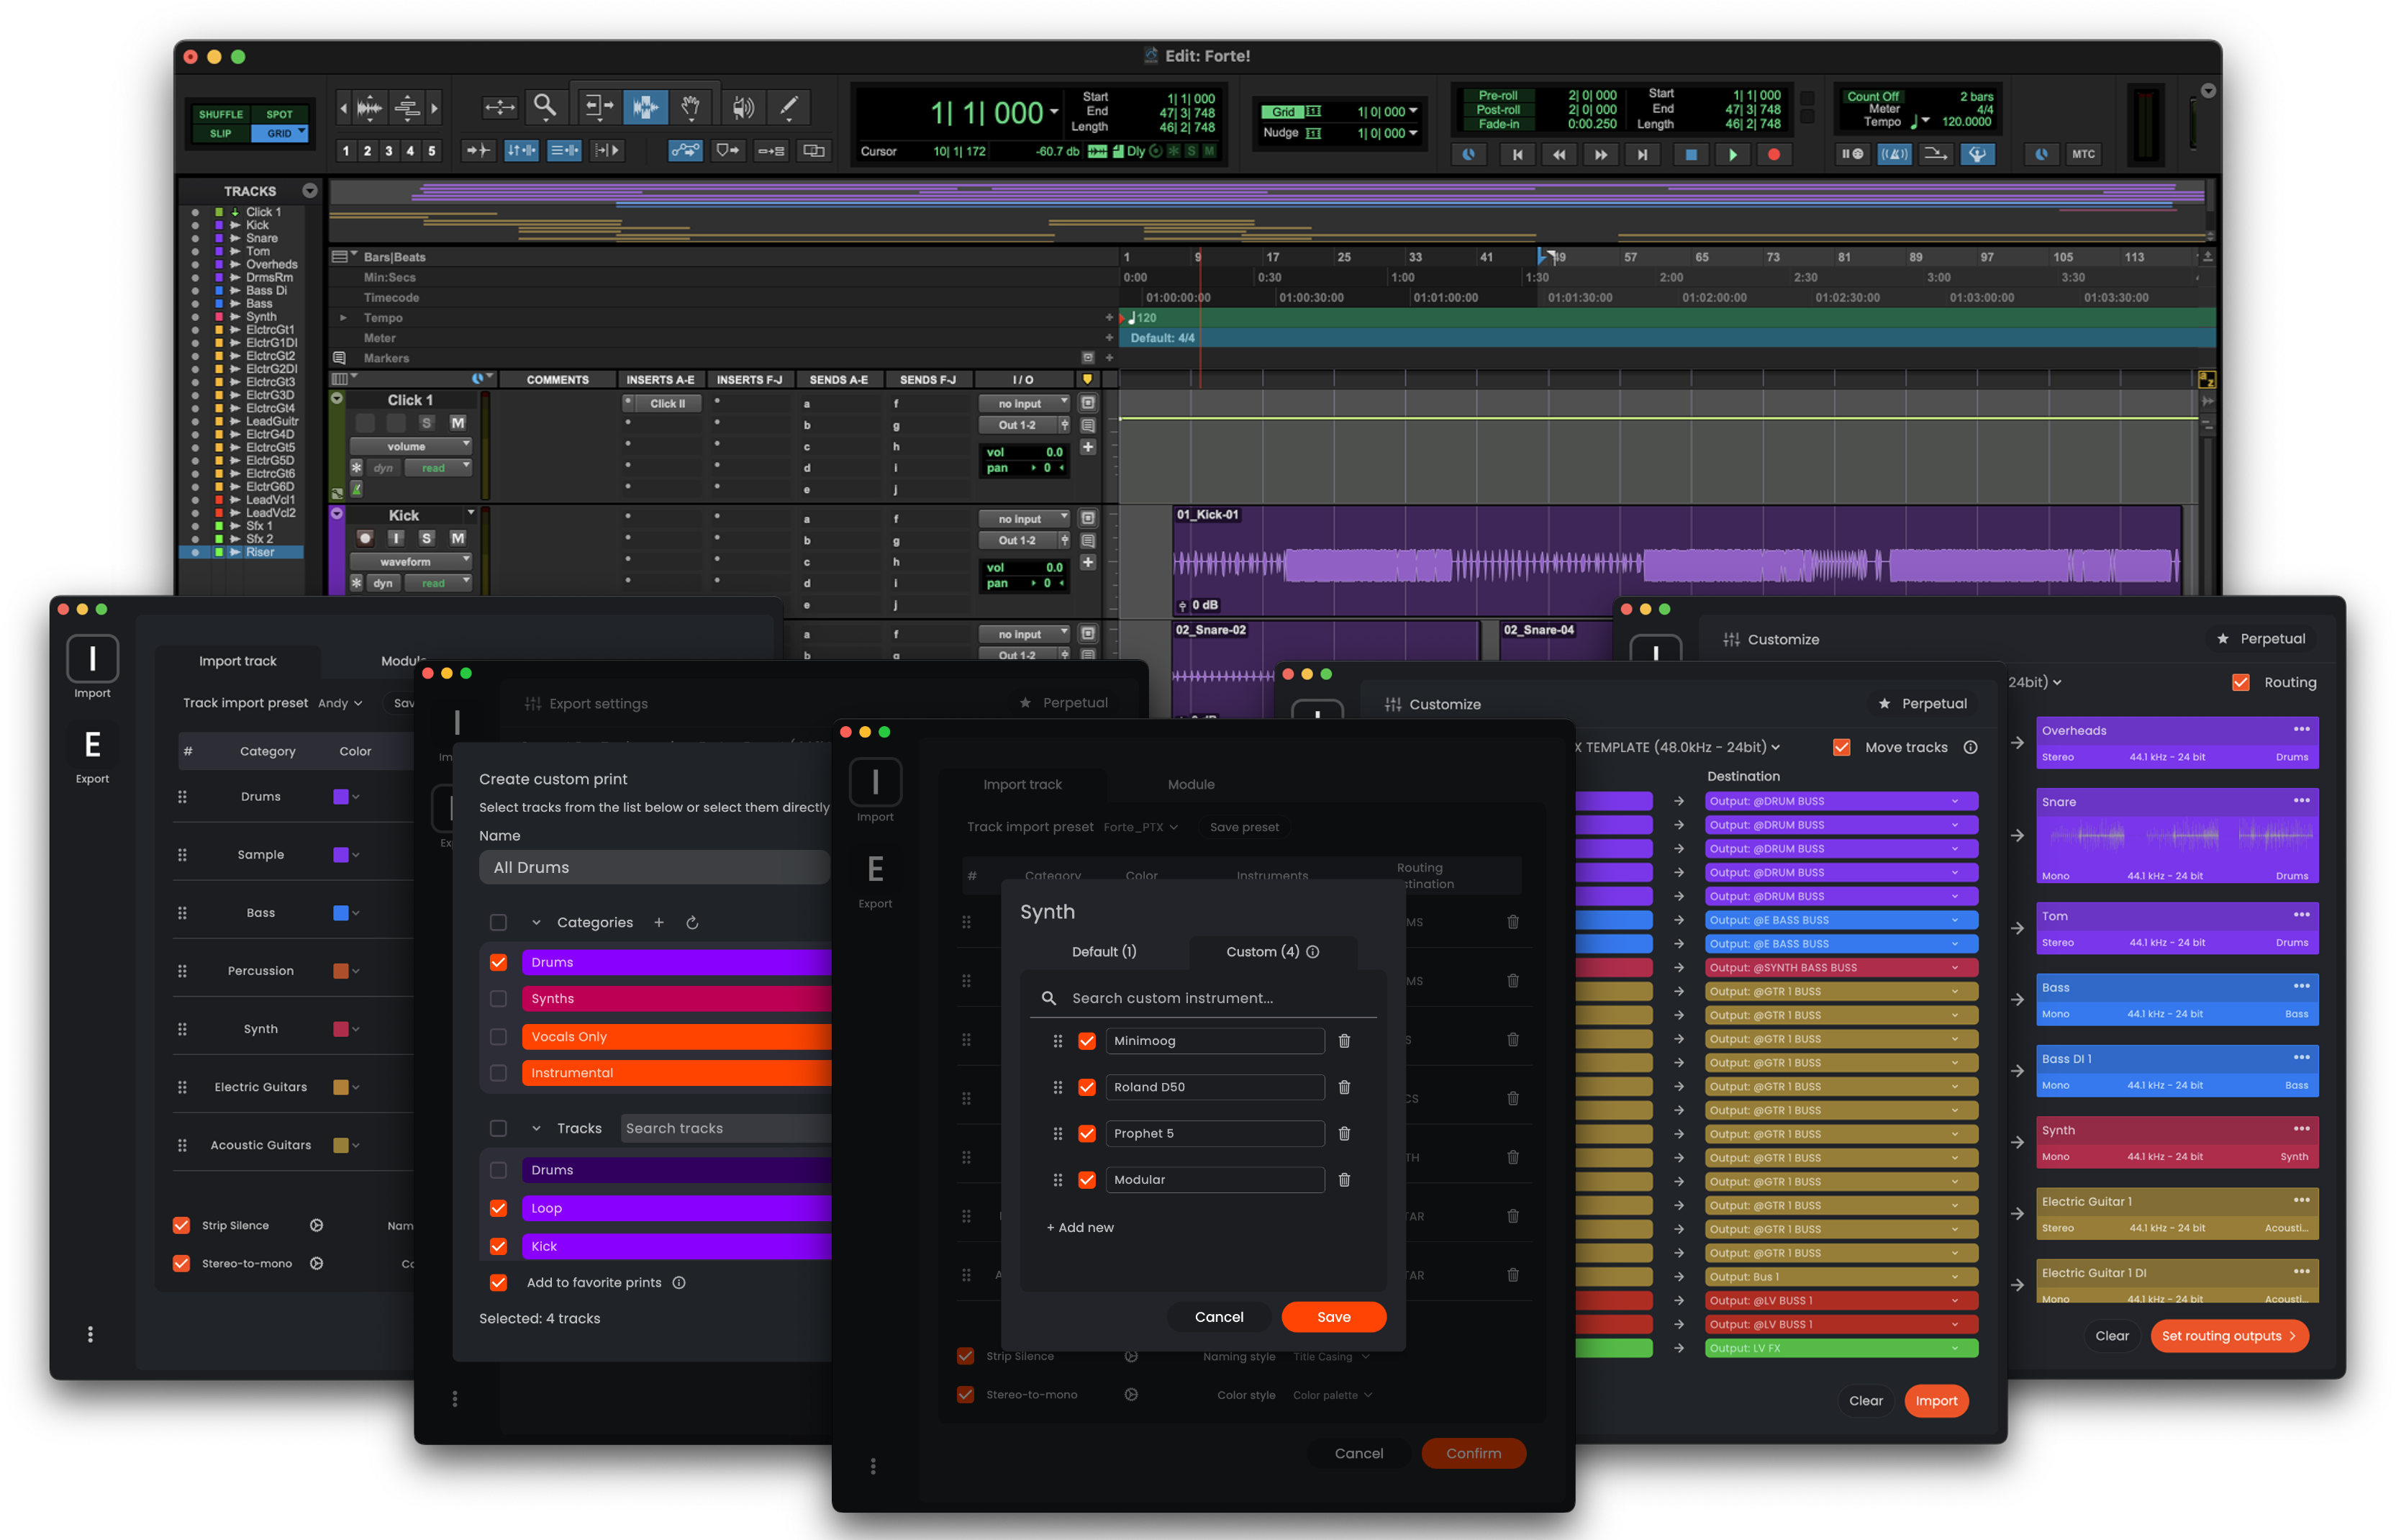Click the MTC button
Screen dimensions: 2396x1540
click(x=2083, y=154)
